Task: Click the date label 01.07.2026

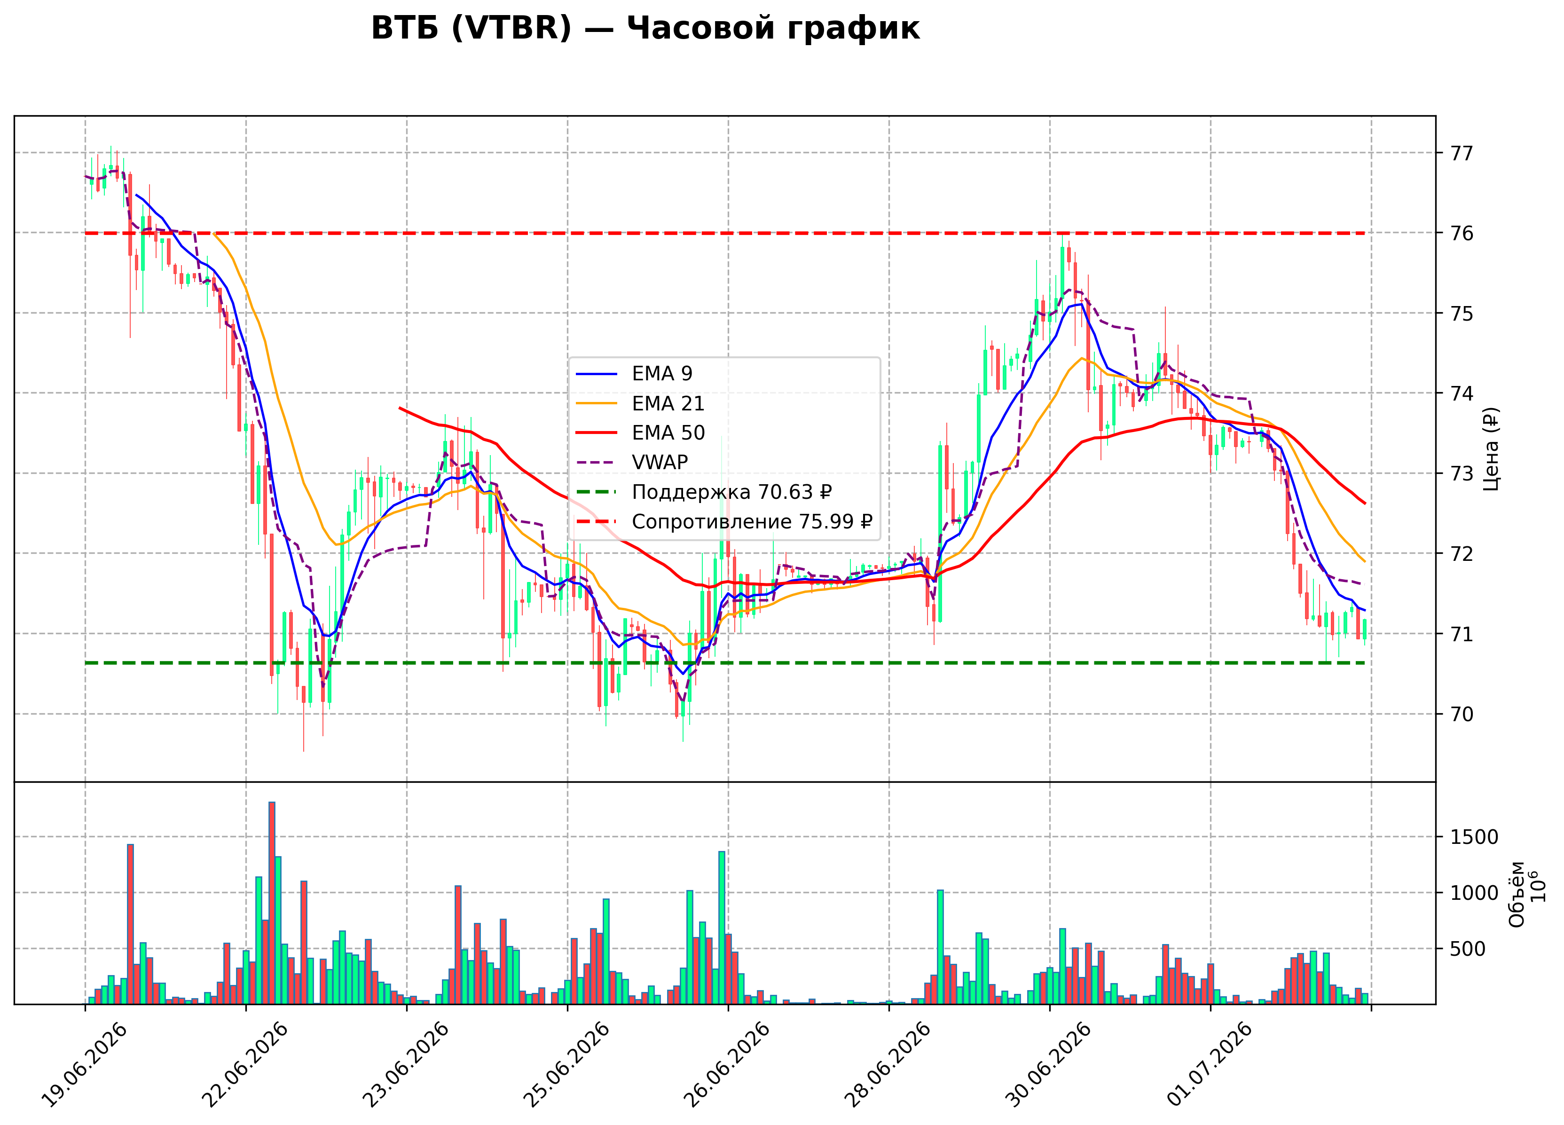Action: pyautogui.click(x=1210, y=1066)
